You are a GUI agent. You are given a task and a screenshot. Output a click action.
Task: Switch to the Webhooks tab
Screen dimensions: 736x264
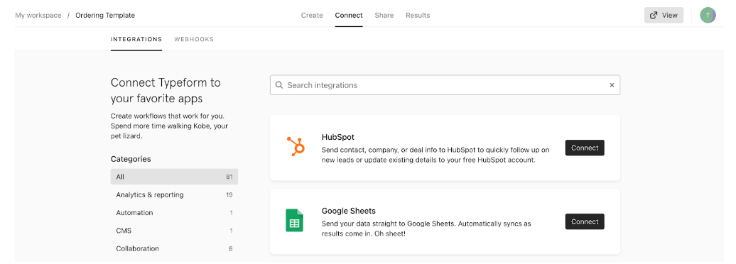(194, 40)
